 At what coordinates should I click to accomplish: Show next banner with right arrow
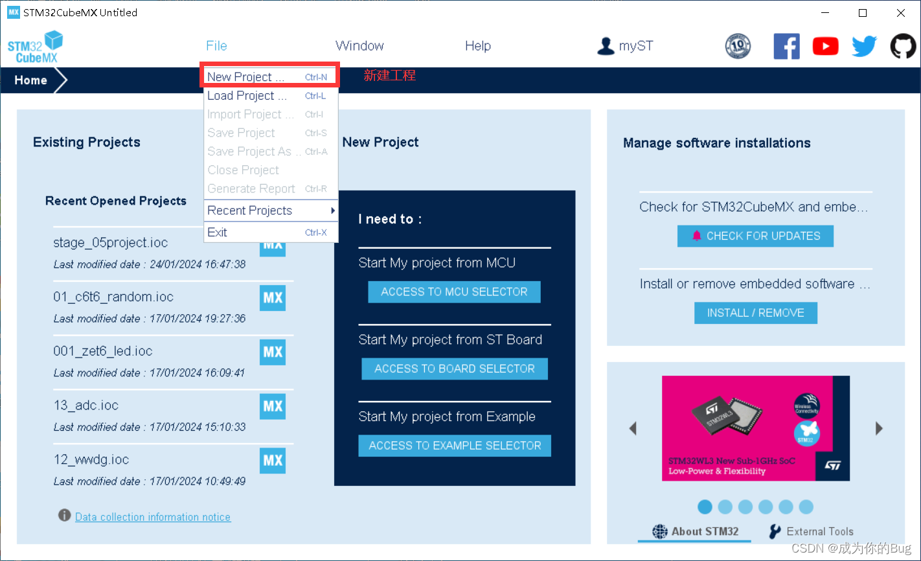click(879, 428)
